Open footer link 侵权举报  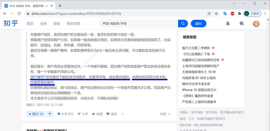coord(185,125)
